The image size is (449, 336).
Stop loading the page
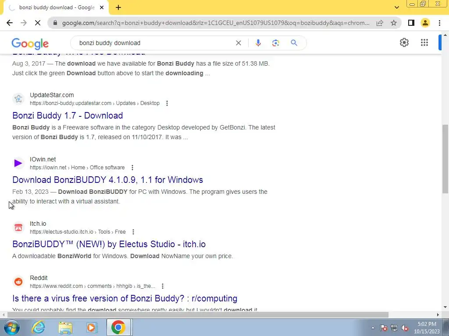pyautogui.click(x=38, y=23)
